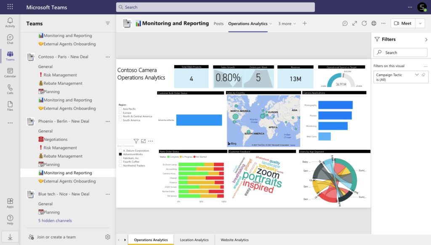This screenshot has width=431, height=245.
Task: Expand the tab to full screen
Action: pos(354,23)
